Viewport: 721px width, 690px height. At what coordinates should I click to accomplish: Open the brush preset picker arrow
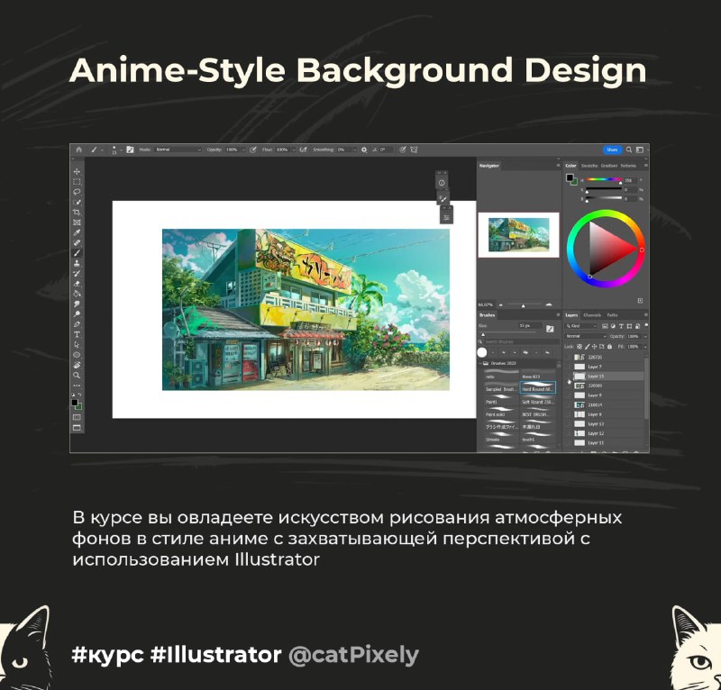(x=121, y=150)
